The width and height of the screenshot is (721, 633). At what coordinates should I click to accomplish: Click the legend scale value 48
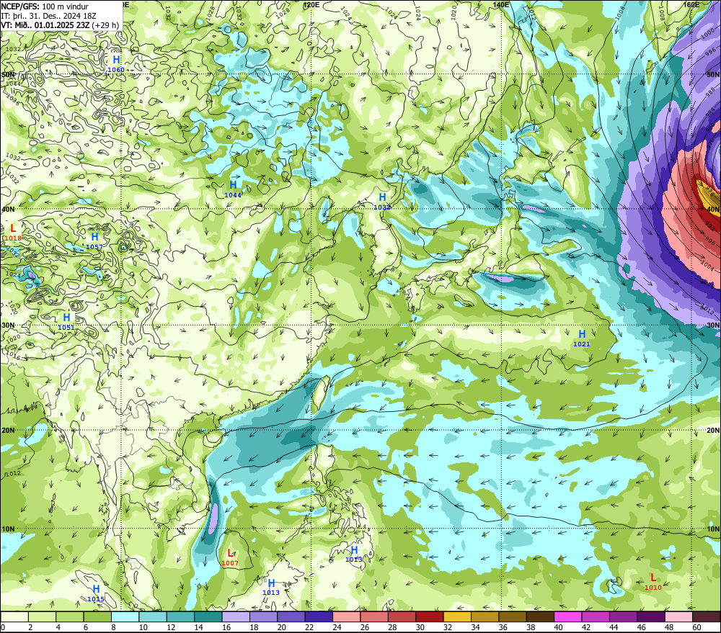click(669, 627)
